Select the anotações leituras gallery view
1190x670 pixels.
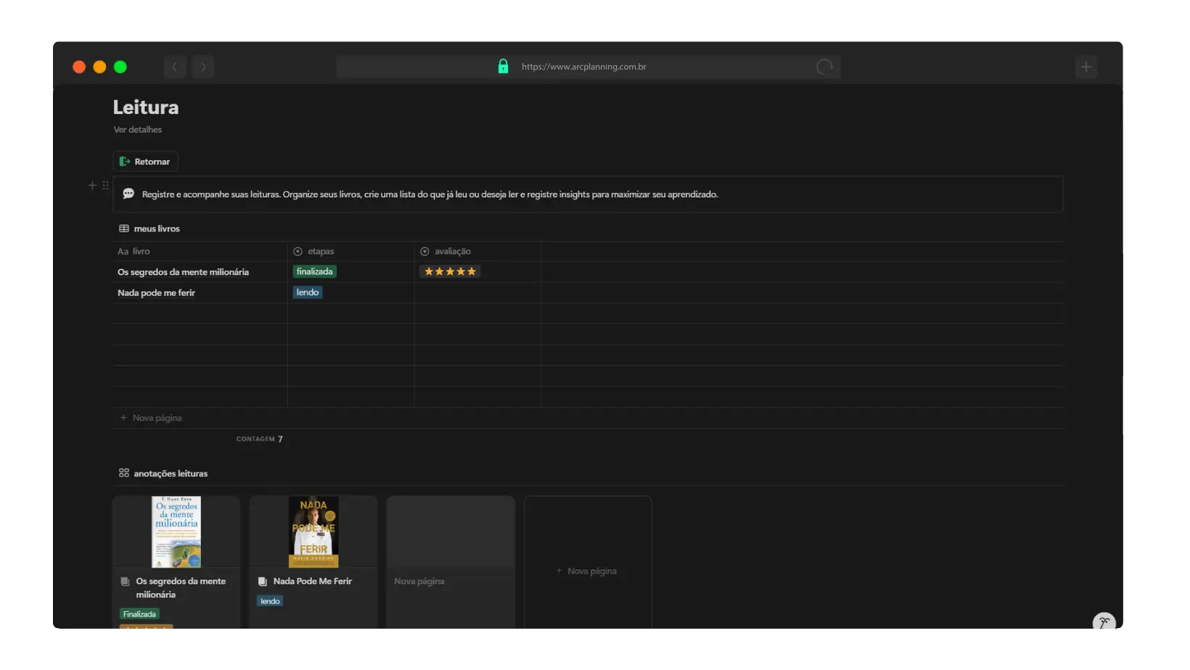163,473
